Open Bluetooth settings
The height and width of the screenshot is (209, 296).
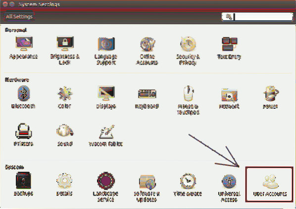click(23, 97)
